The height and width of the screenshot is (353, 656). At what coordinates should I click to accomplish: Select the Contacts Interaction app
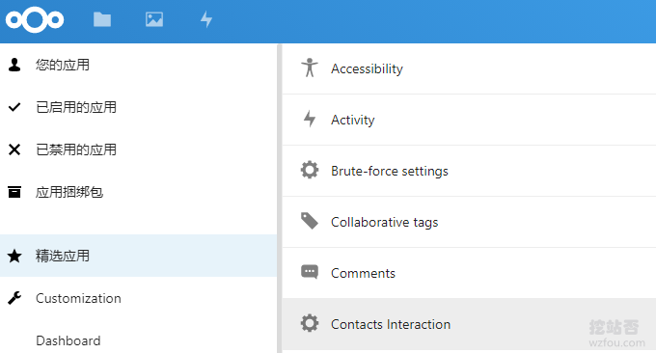(x=469, y=324)
